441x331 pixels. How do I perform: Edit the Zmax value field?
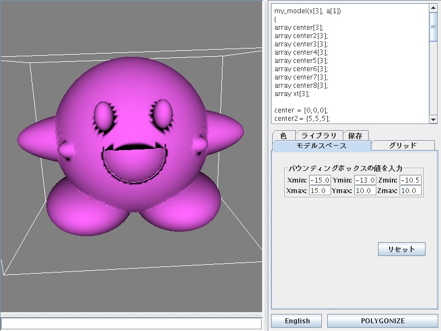(411, 190)
